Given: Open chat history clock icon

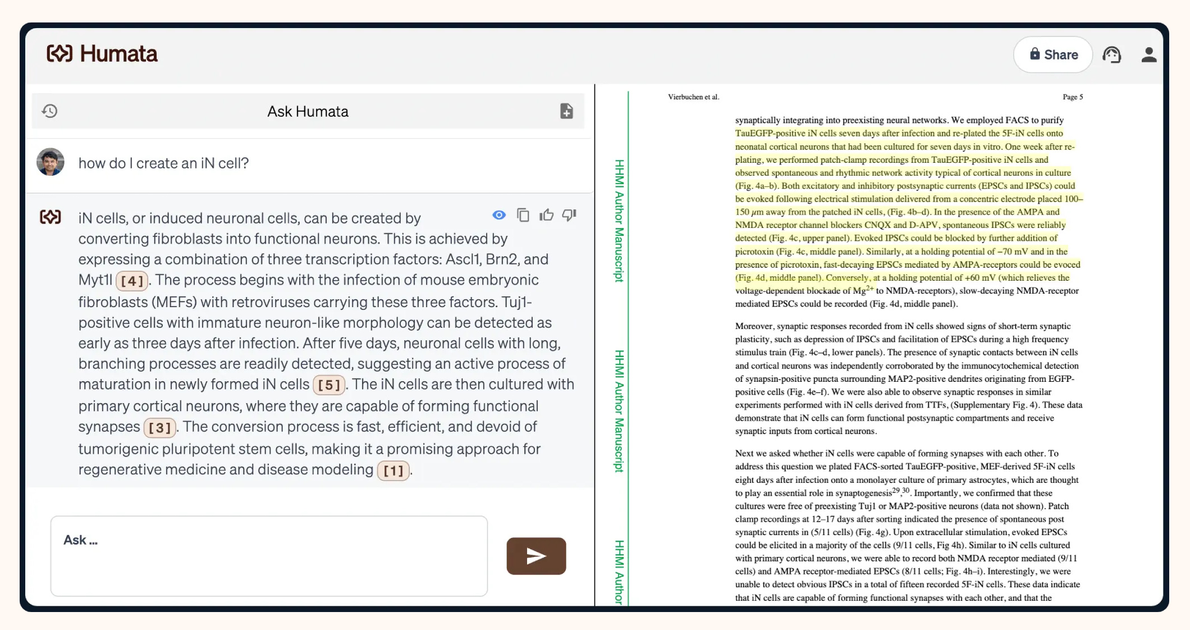Looking at the screenshot, I should pos(50,111).
